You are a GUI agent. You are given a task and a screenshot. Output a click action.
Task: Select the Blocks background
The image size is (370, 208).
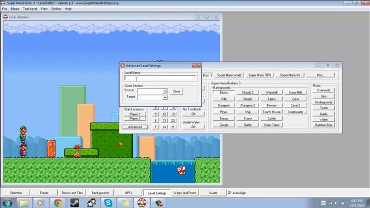tap(224, 92)
